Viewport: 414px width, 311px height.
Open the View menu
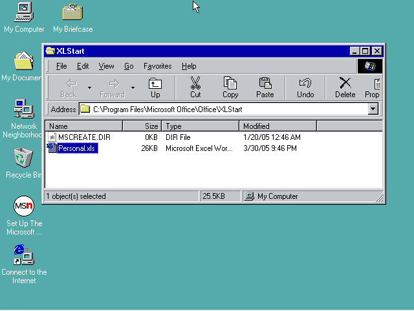coord(106,66)
